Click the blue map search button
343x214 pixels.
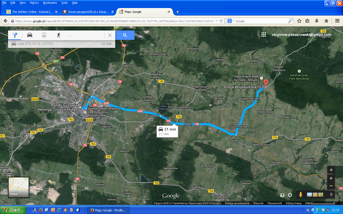pos(125,35)
